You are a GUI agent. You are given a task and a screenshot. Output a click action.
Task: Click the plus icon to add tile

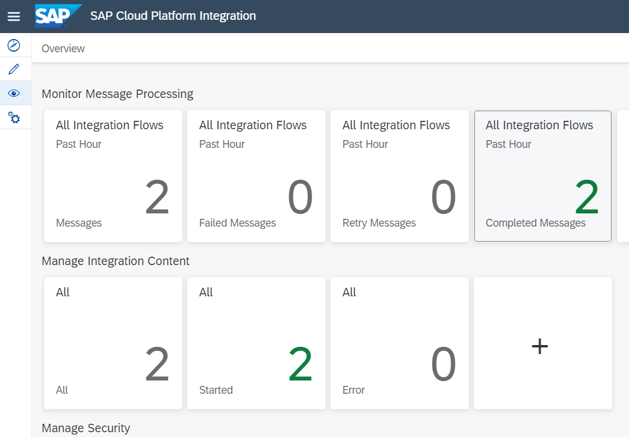[540, 346]
